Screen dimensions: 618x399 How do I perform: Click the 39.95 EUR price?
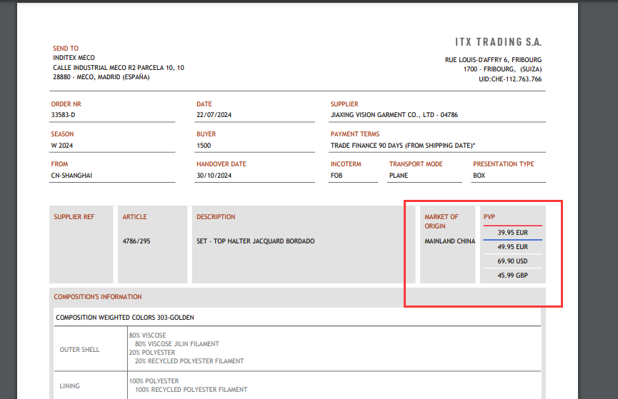[x=512, y=232]
